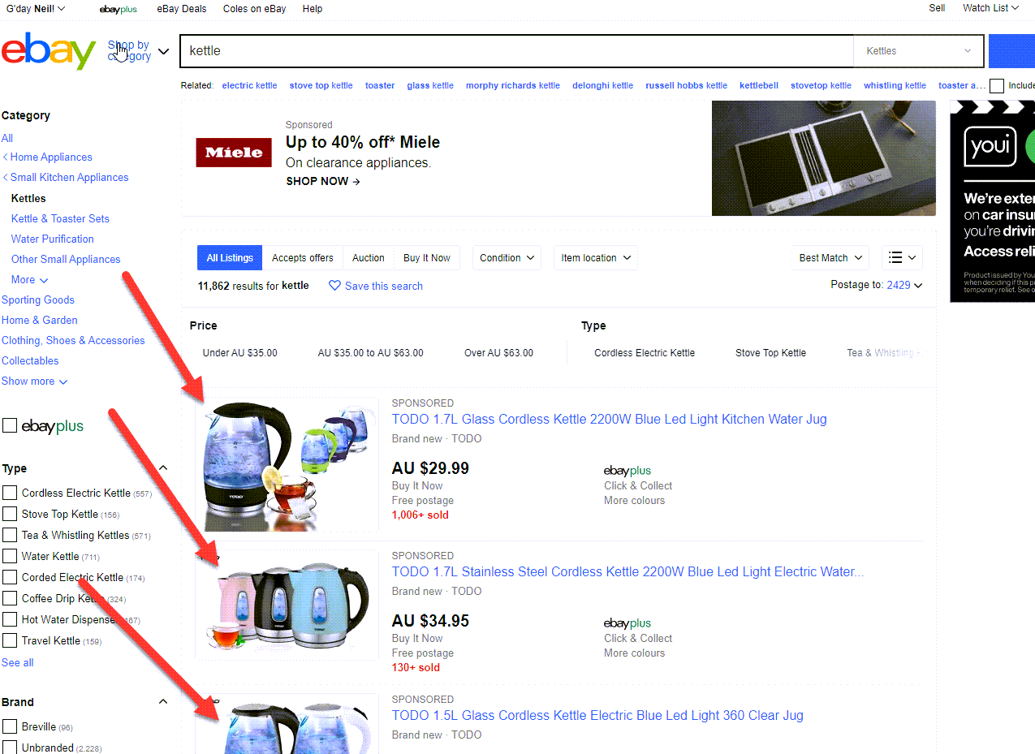Click the heart icon beside Save this search

point(334,286)
